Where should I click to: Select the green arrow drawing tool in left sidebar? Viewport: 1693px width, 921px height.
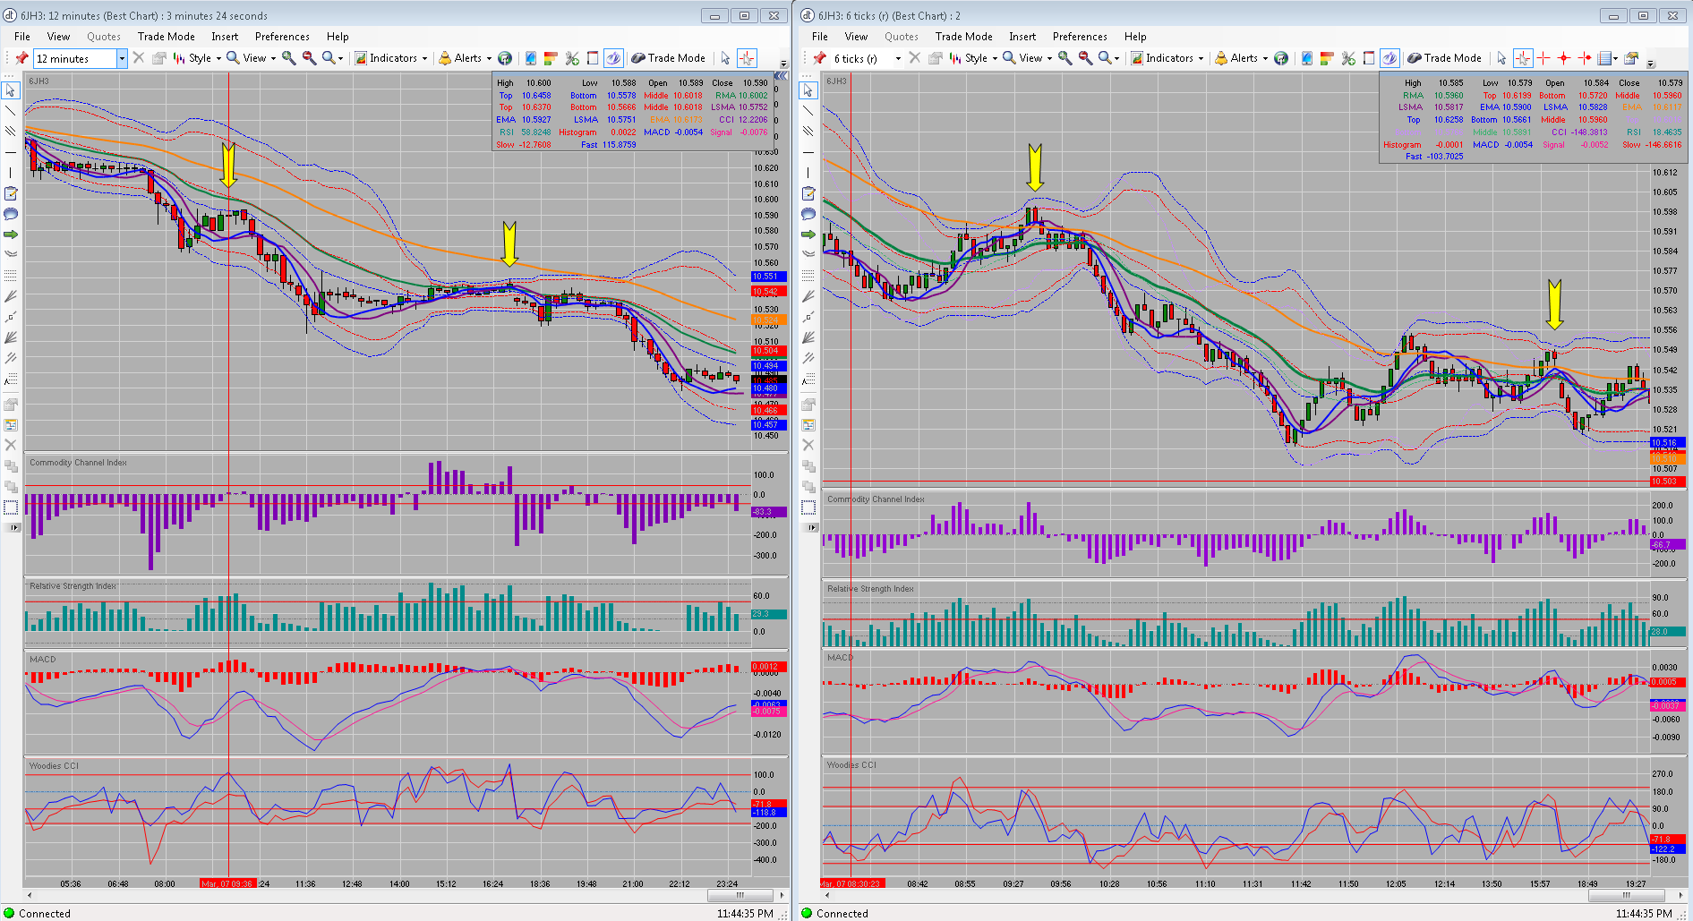11,235
